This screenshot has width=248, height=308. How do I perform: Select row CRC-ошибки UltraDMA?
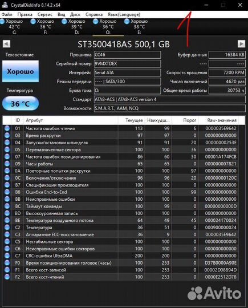[121, 256]
